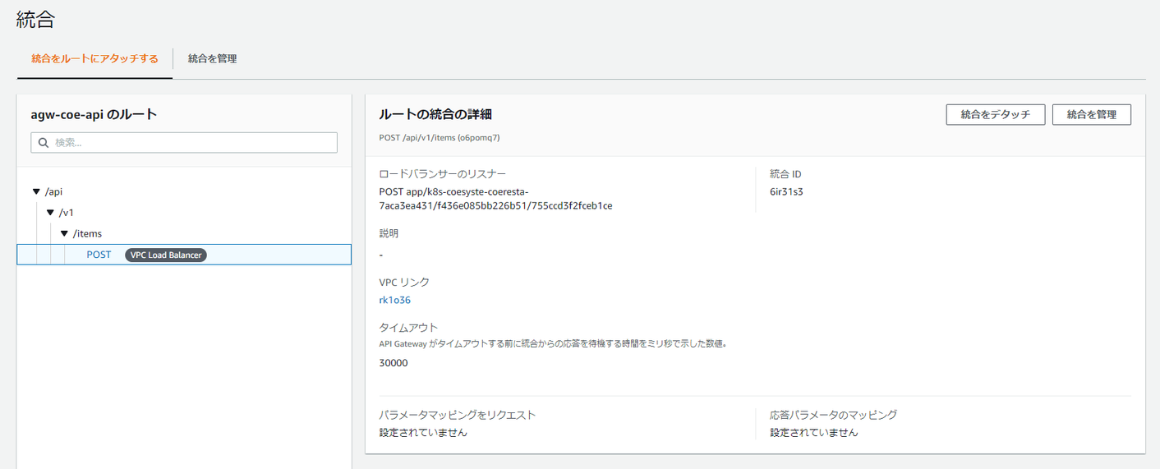Select the /v1 route label

click(x=67, y=213)
